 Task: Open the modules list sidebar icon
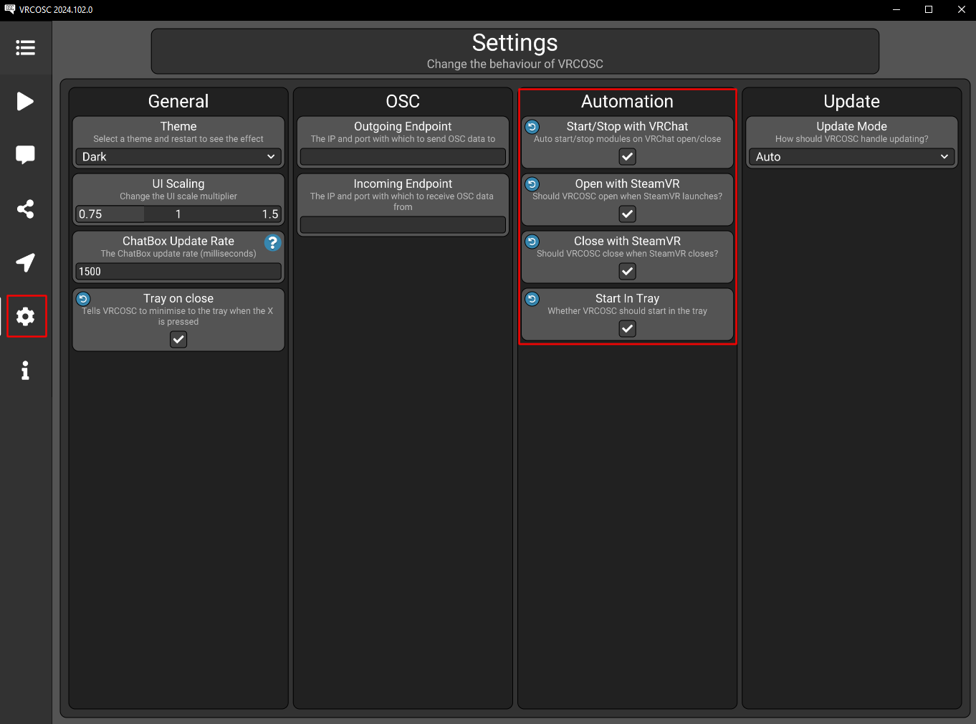point(26,48)
